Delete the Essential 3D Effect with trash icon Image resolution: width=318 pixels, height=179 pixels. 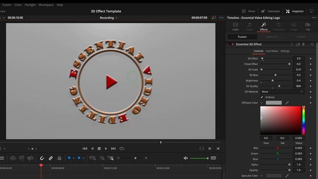click(304, 44)
